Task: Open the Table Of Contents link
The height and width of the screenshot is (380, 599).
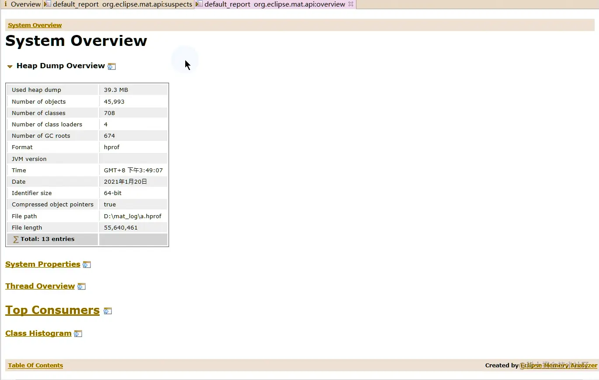Action: coord(35,366)
